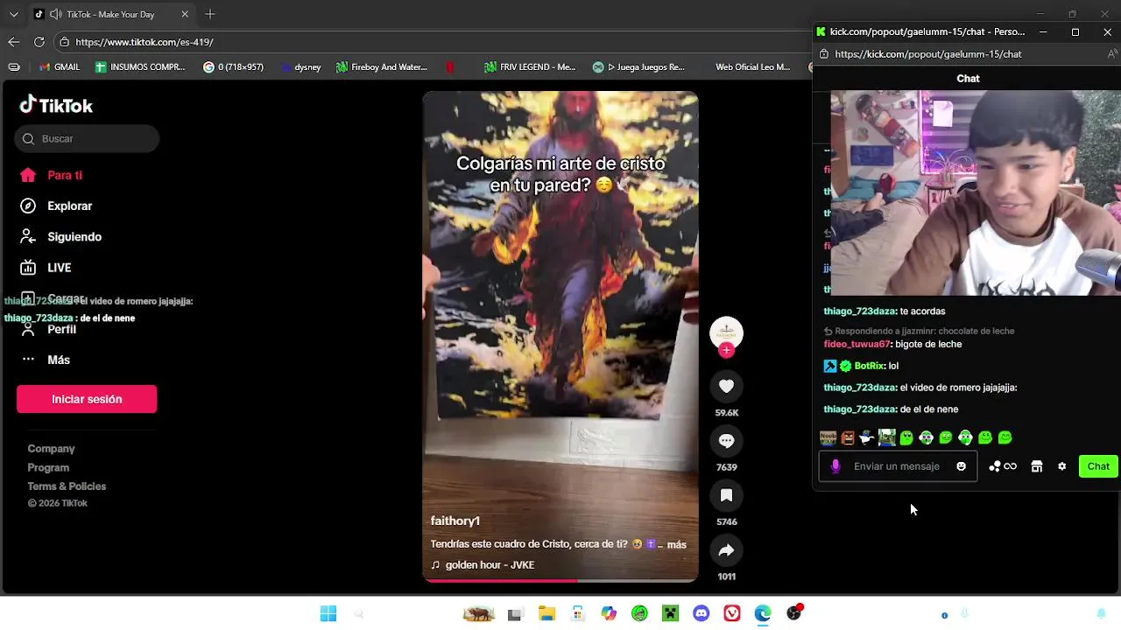Open the faithory1 username link

click(455, 521)
